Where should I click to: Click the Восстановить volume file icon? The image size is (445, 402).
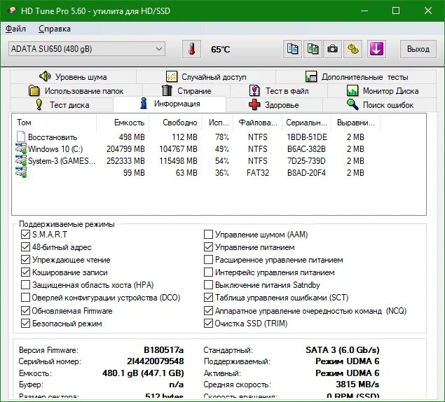[21, 137]
